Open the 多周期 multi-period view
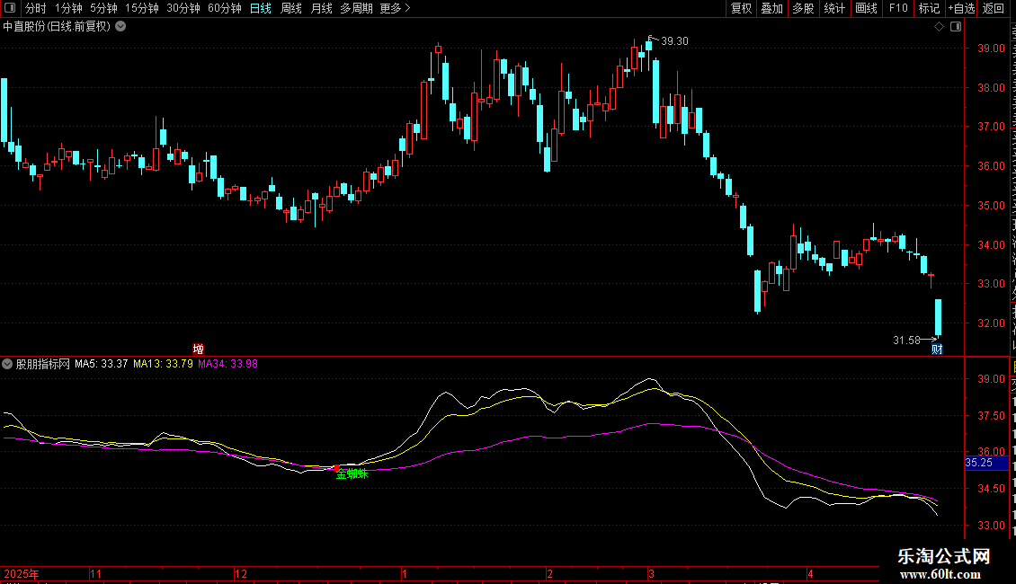The image size is (1016, 584). (x=356, y=8)
